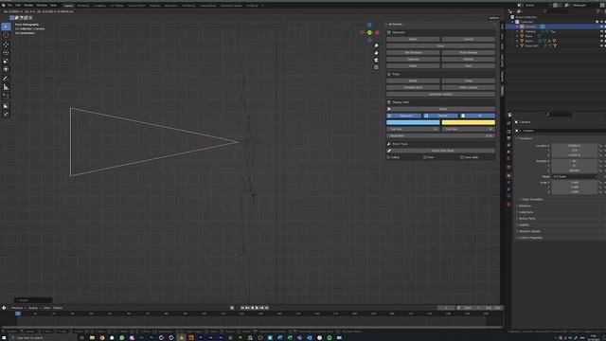Switch to the Shading workspace tab
606x341 pixels.
tap(154, 6)
